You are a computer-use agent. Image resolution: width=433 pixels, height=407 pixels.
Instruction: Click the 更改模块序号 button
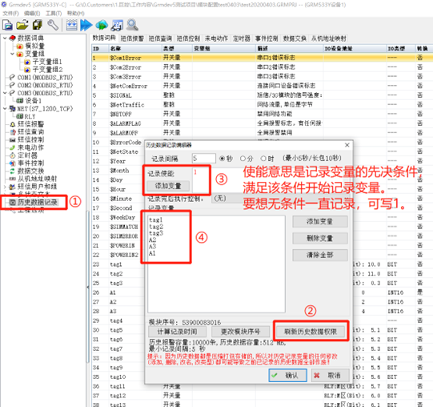pos(241,331)
